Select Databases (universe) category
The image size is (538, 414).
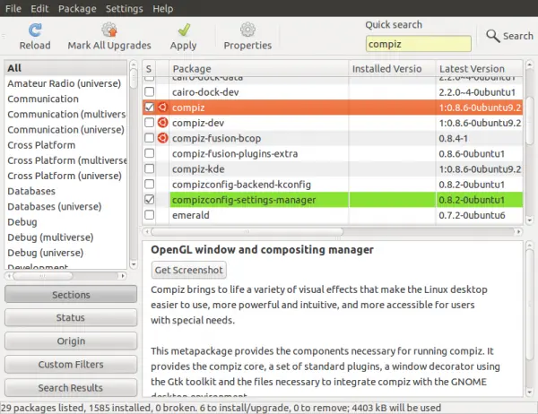(x=65, y=206)
